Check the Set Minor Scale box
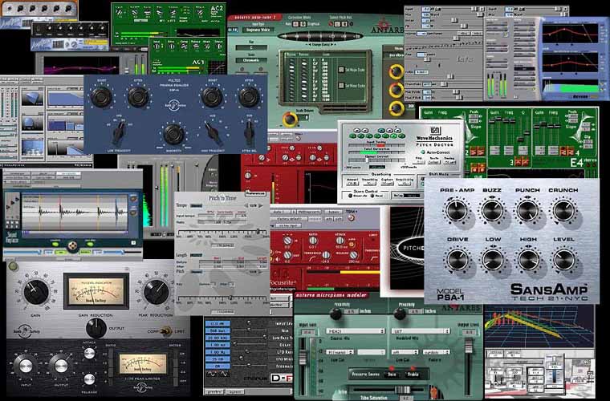Screen dimensions: 610x401 [x=341, y=86]
